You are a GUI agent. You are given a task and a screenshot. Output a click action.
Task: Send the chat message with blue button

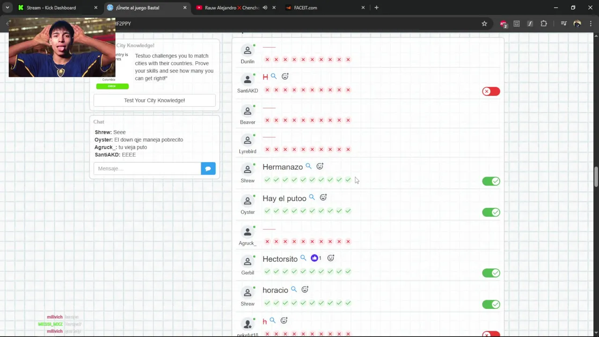[x=208, y=168]
